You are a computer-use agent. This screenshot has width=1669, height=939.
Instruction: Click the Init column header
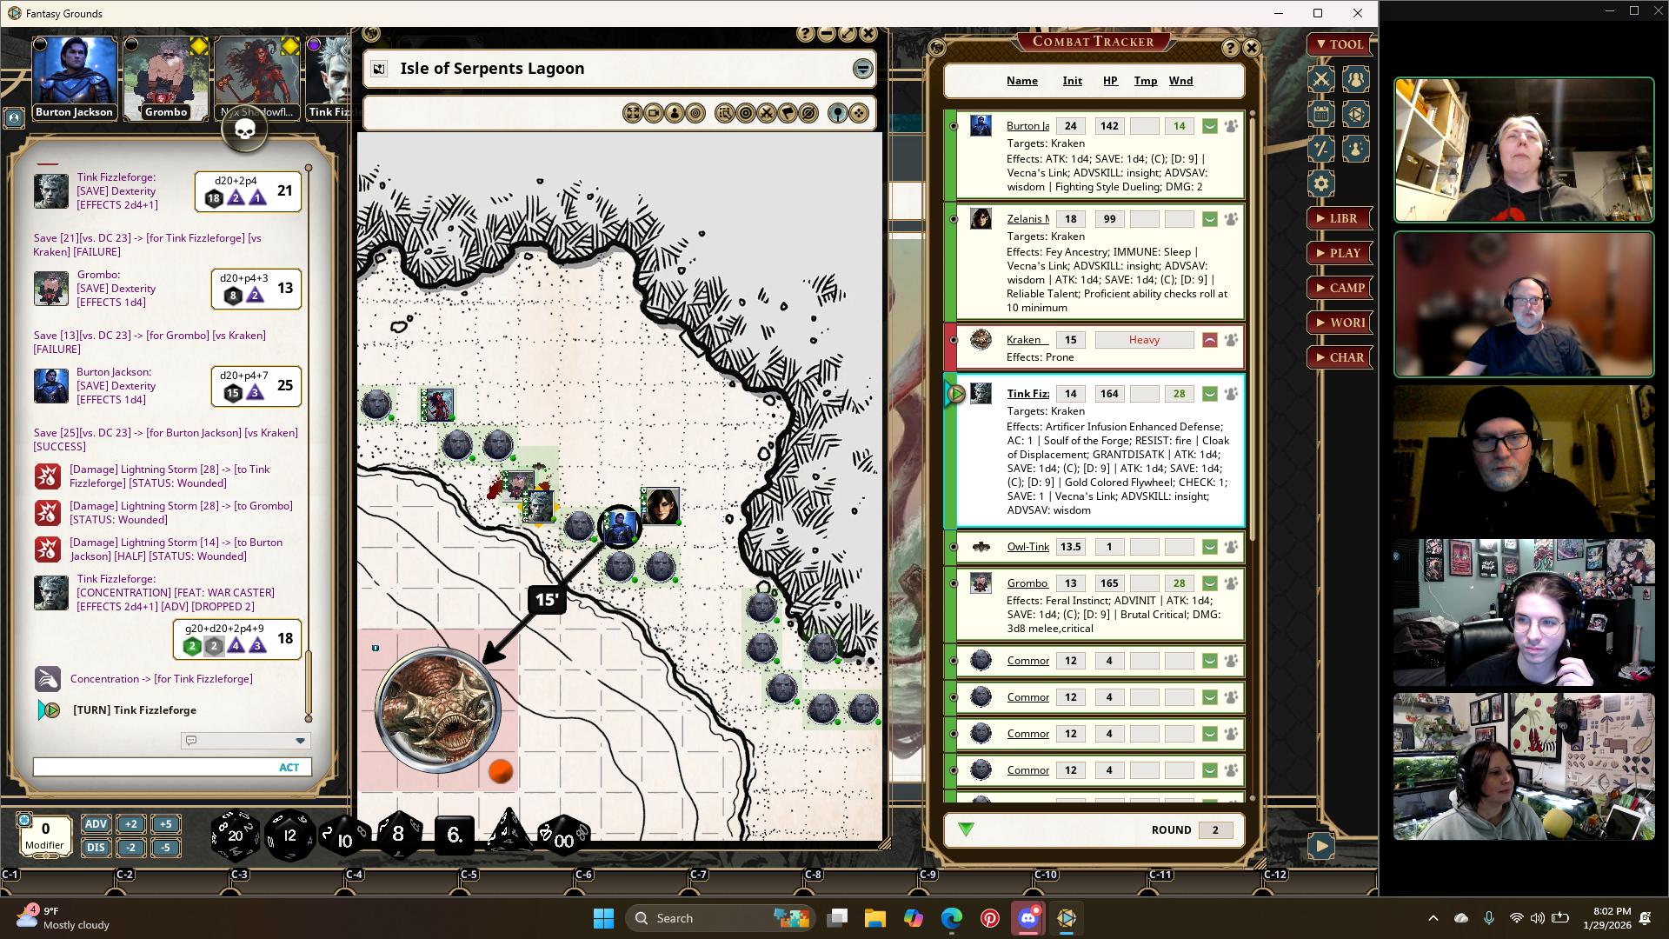click(1072, 81)
